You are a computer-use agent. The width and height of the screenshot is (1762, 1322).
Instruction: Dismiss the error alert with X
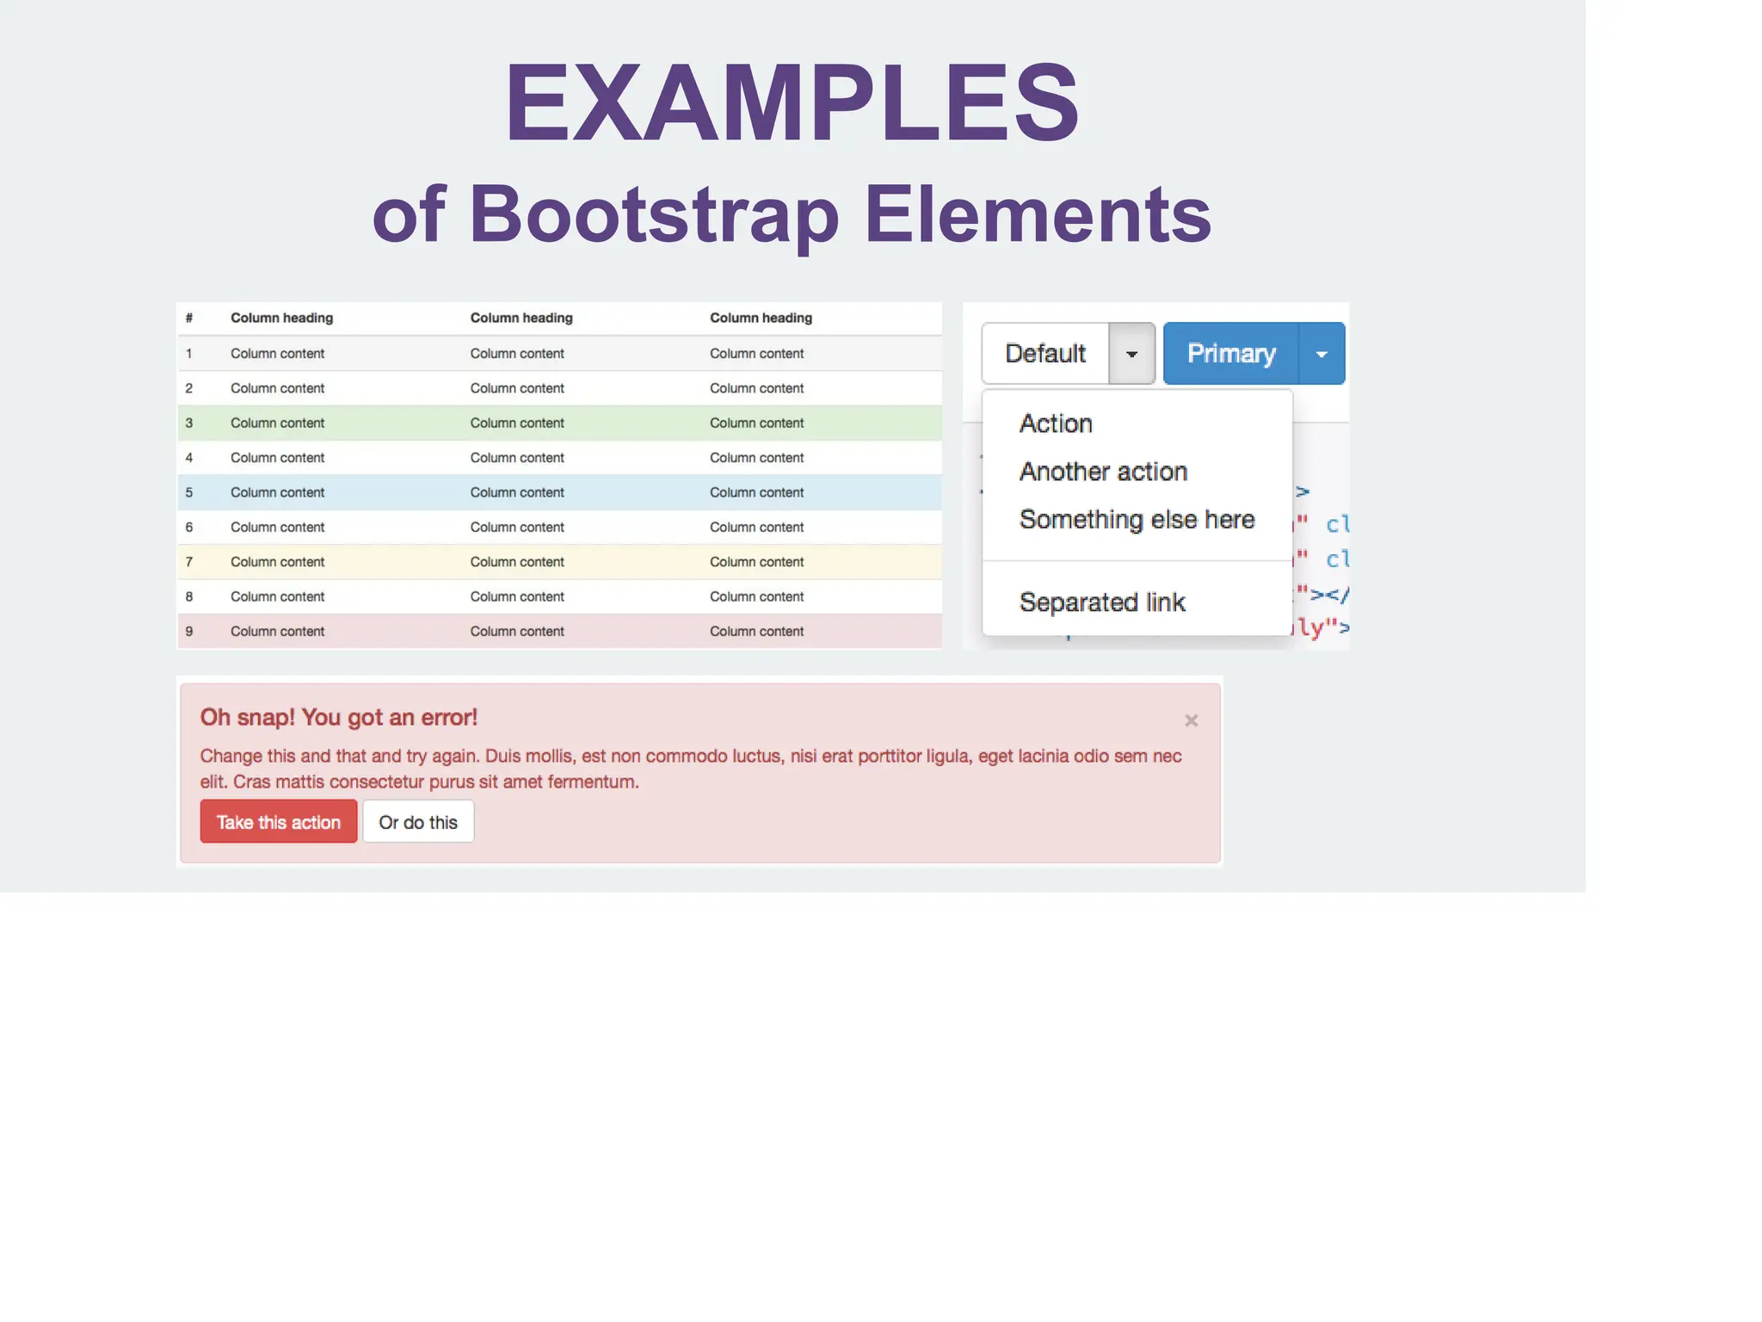tap(1191, 720)
